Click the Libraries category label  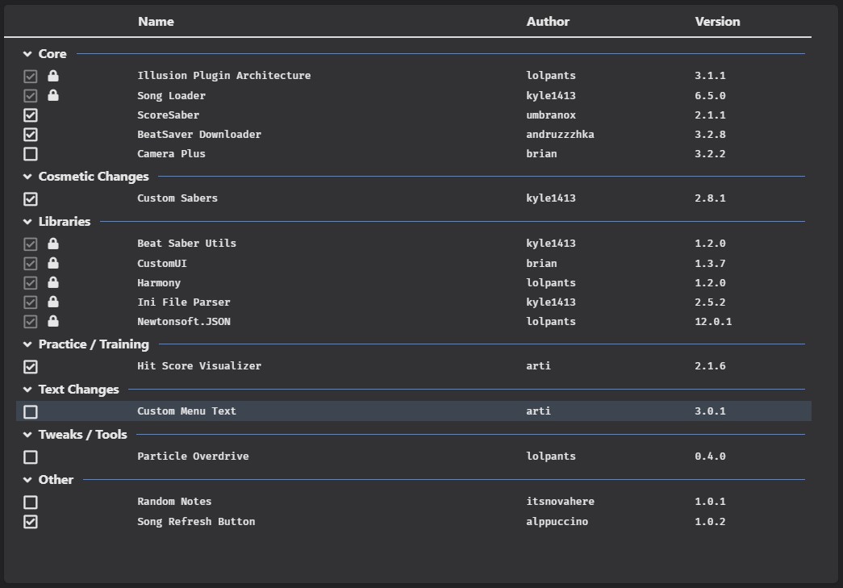point(65,222)
